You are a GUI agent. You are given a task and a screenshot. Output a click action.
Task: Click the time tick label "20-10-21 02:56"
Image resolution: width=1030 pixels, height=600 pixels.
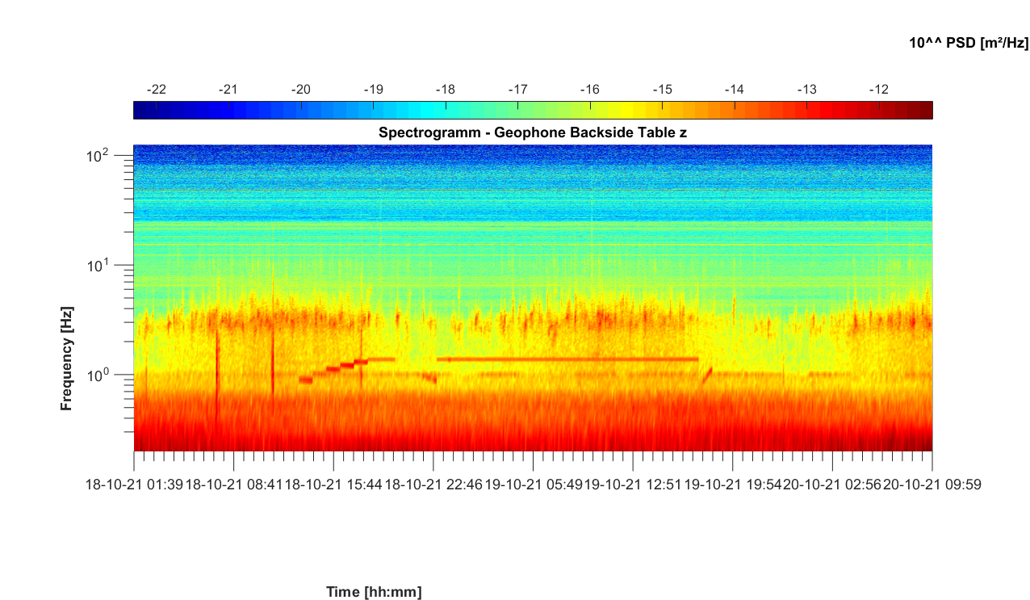834,485
